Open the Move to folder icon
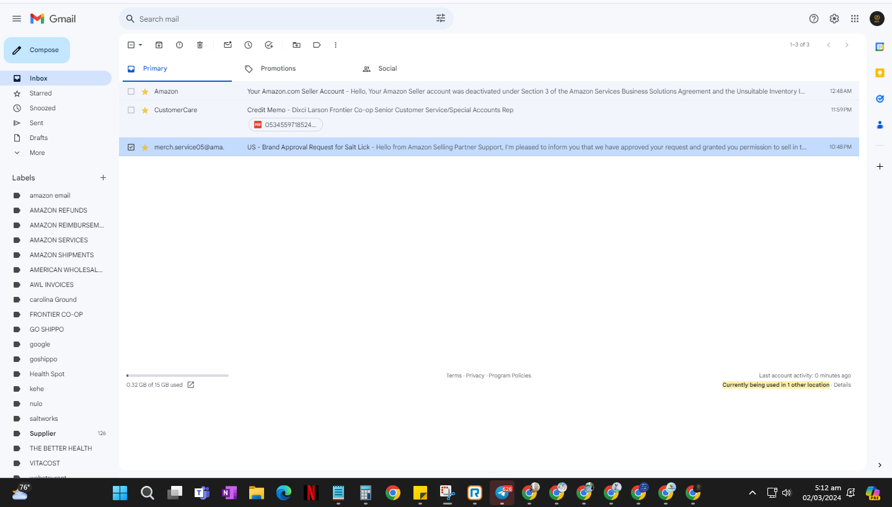The width and height of the screenshot is (892, 507). tap(296, 45)
